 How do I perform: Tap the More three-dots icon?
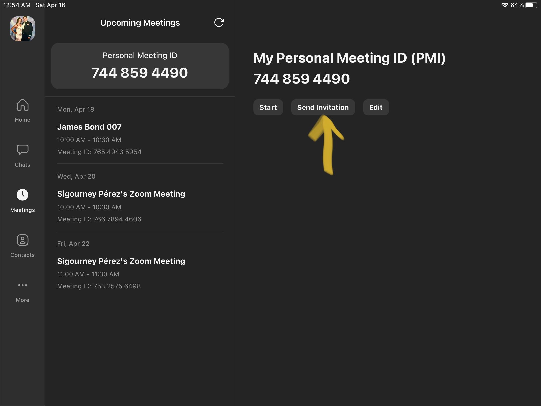tap(22, 285)
